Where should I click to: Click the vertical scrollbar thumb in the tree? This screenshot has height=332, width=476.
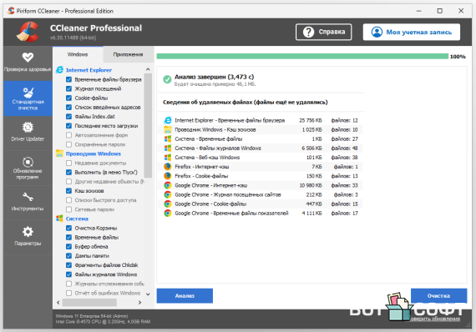tap(148, 125)
